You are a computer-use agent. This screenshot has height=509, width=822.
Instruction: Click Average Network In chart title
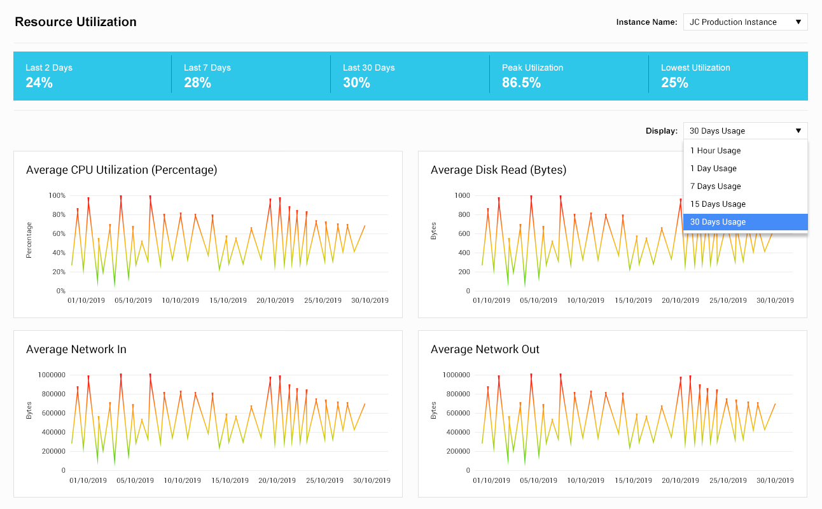[x=76, y=349]
